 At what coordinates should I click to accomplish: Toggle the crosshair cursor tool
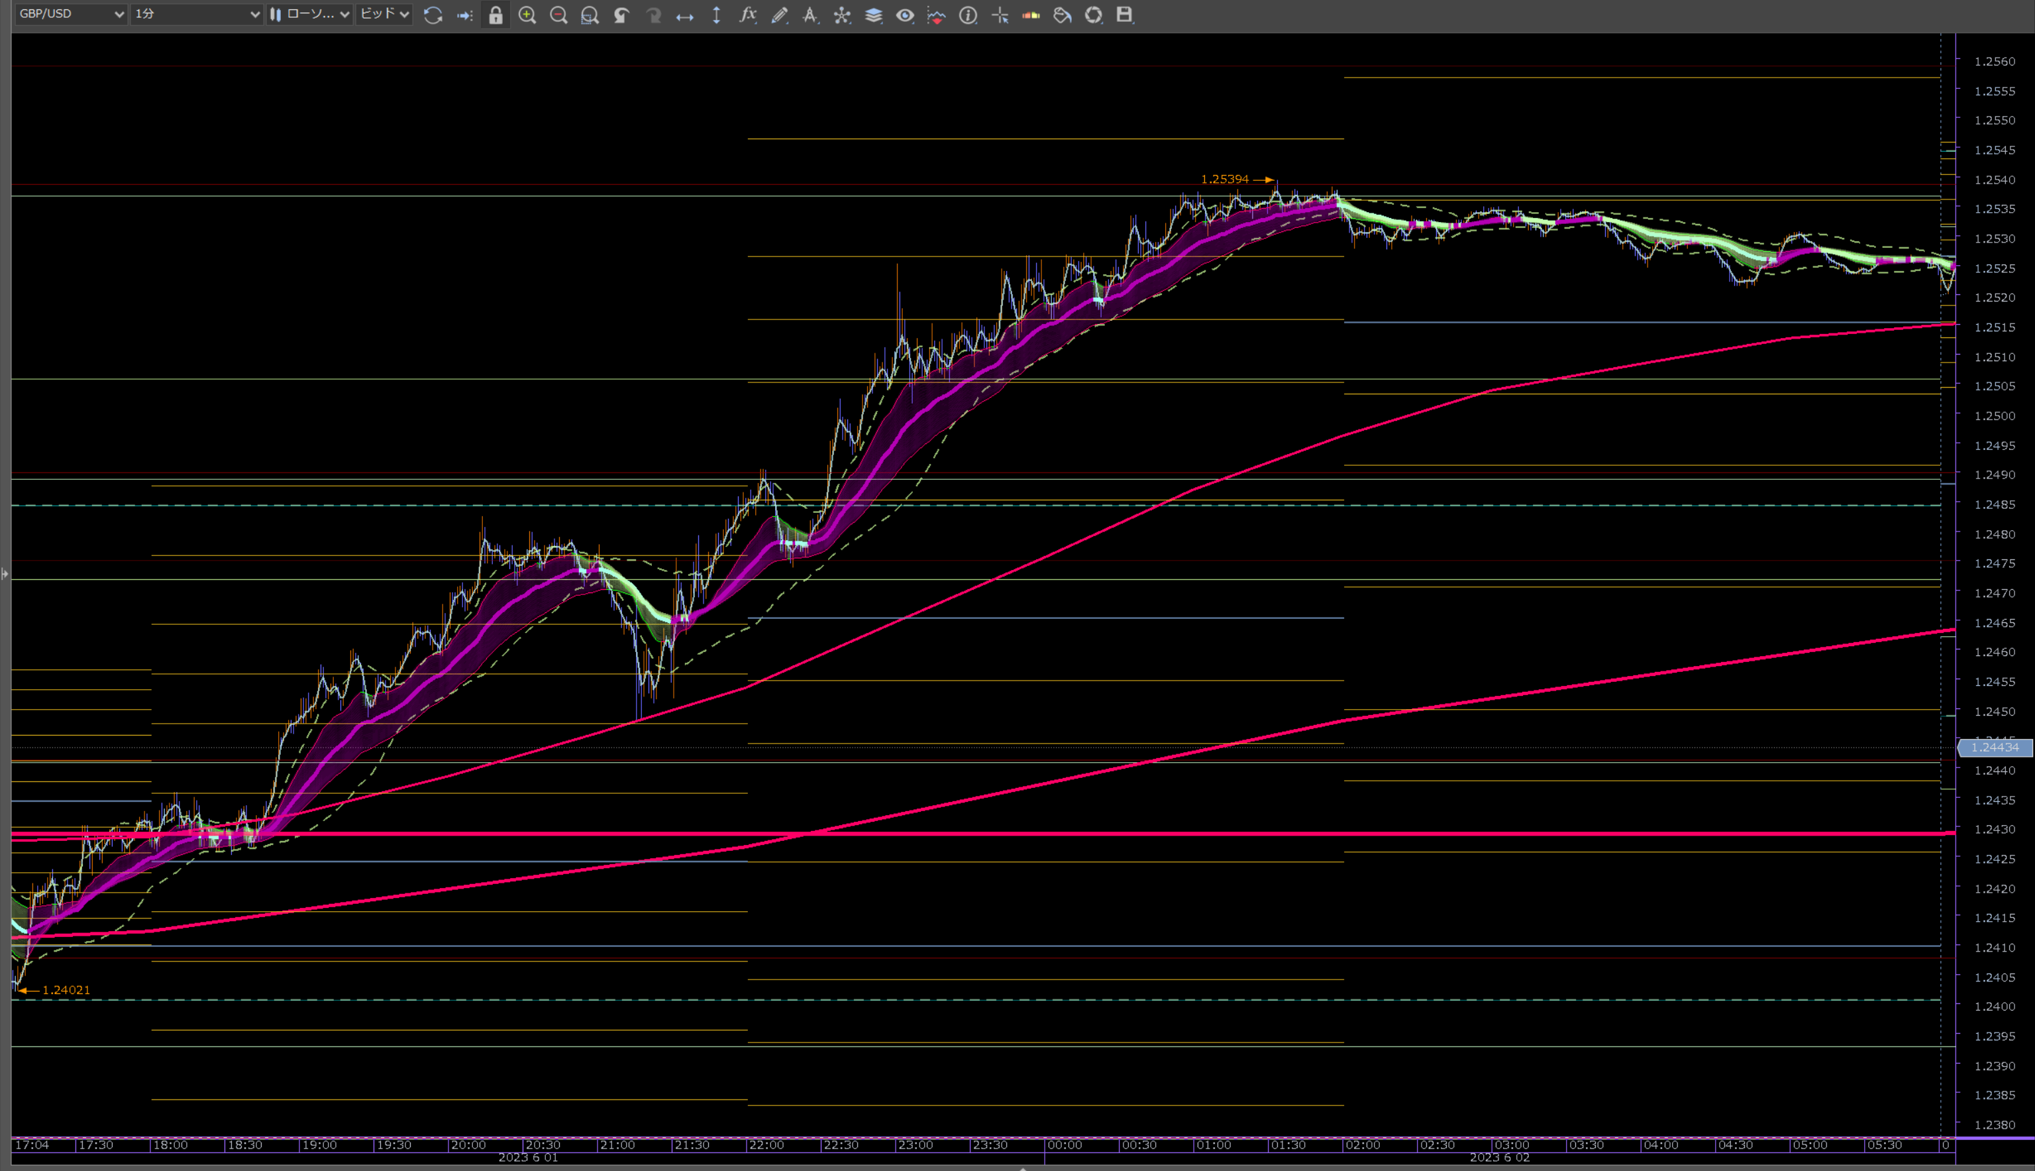tap(1000, 15)
